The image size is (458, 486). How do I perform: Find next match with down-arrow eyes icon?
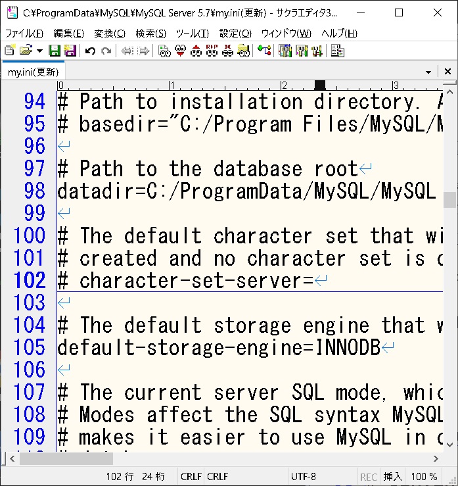point(180,51)
